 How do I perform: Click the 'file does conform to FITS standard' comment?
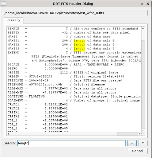click(x=106, y=29)
